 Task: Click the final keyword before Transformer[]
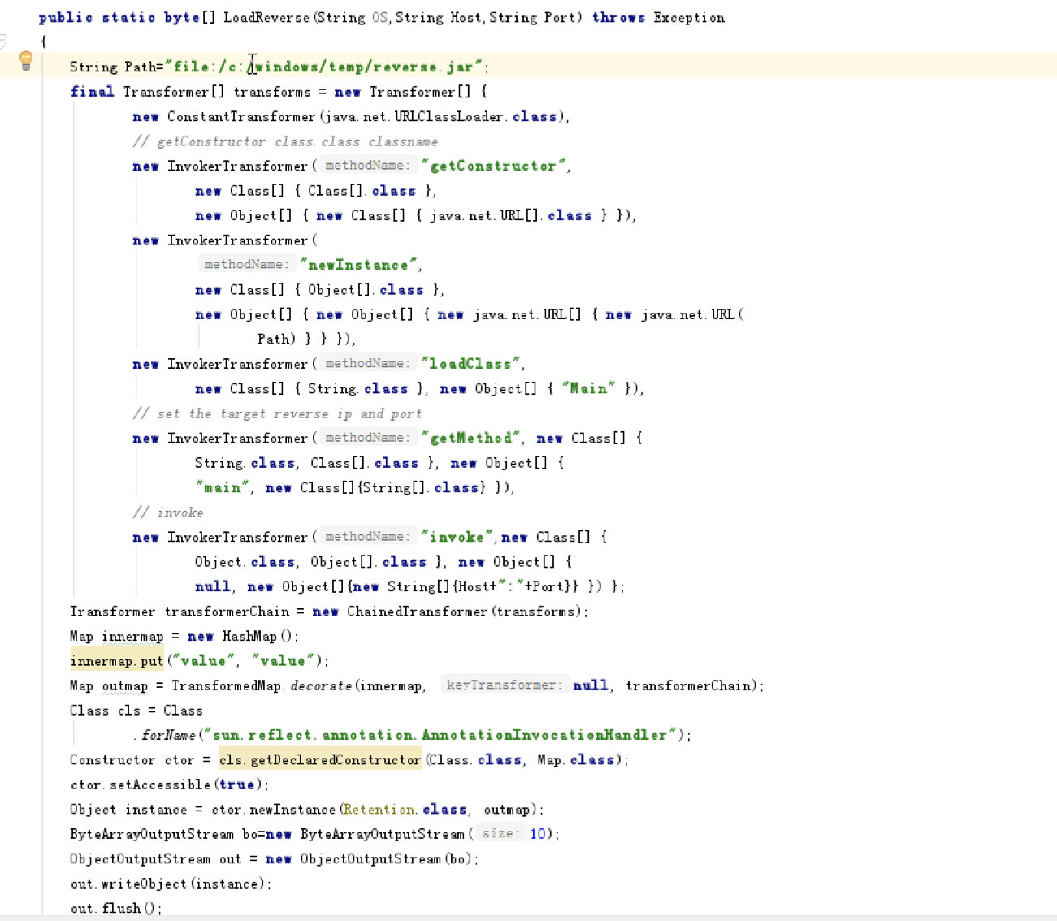pos(92,92)
